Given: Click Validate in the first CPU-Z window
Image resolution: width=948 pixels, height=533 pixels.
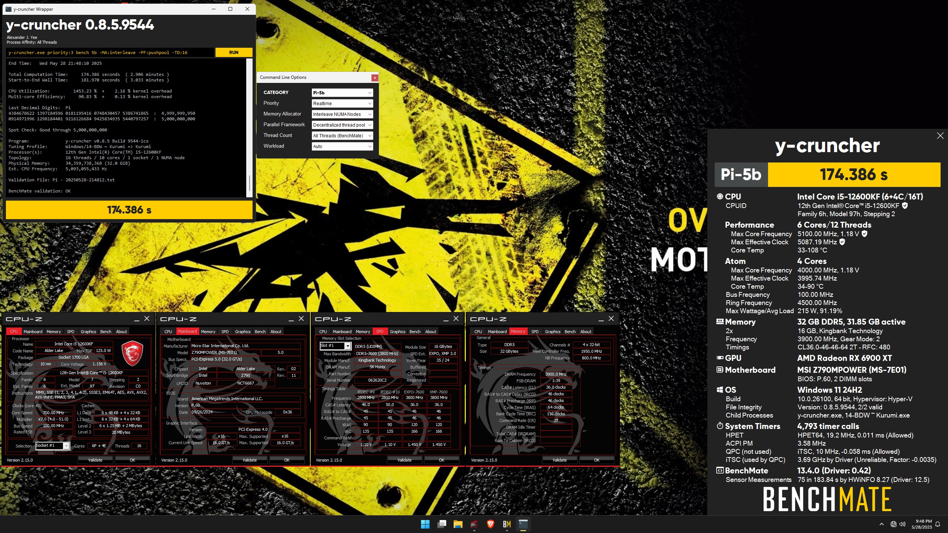Looking at the screenshot, I should coord(95,460).
